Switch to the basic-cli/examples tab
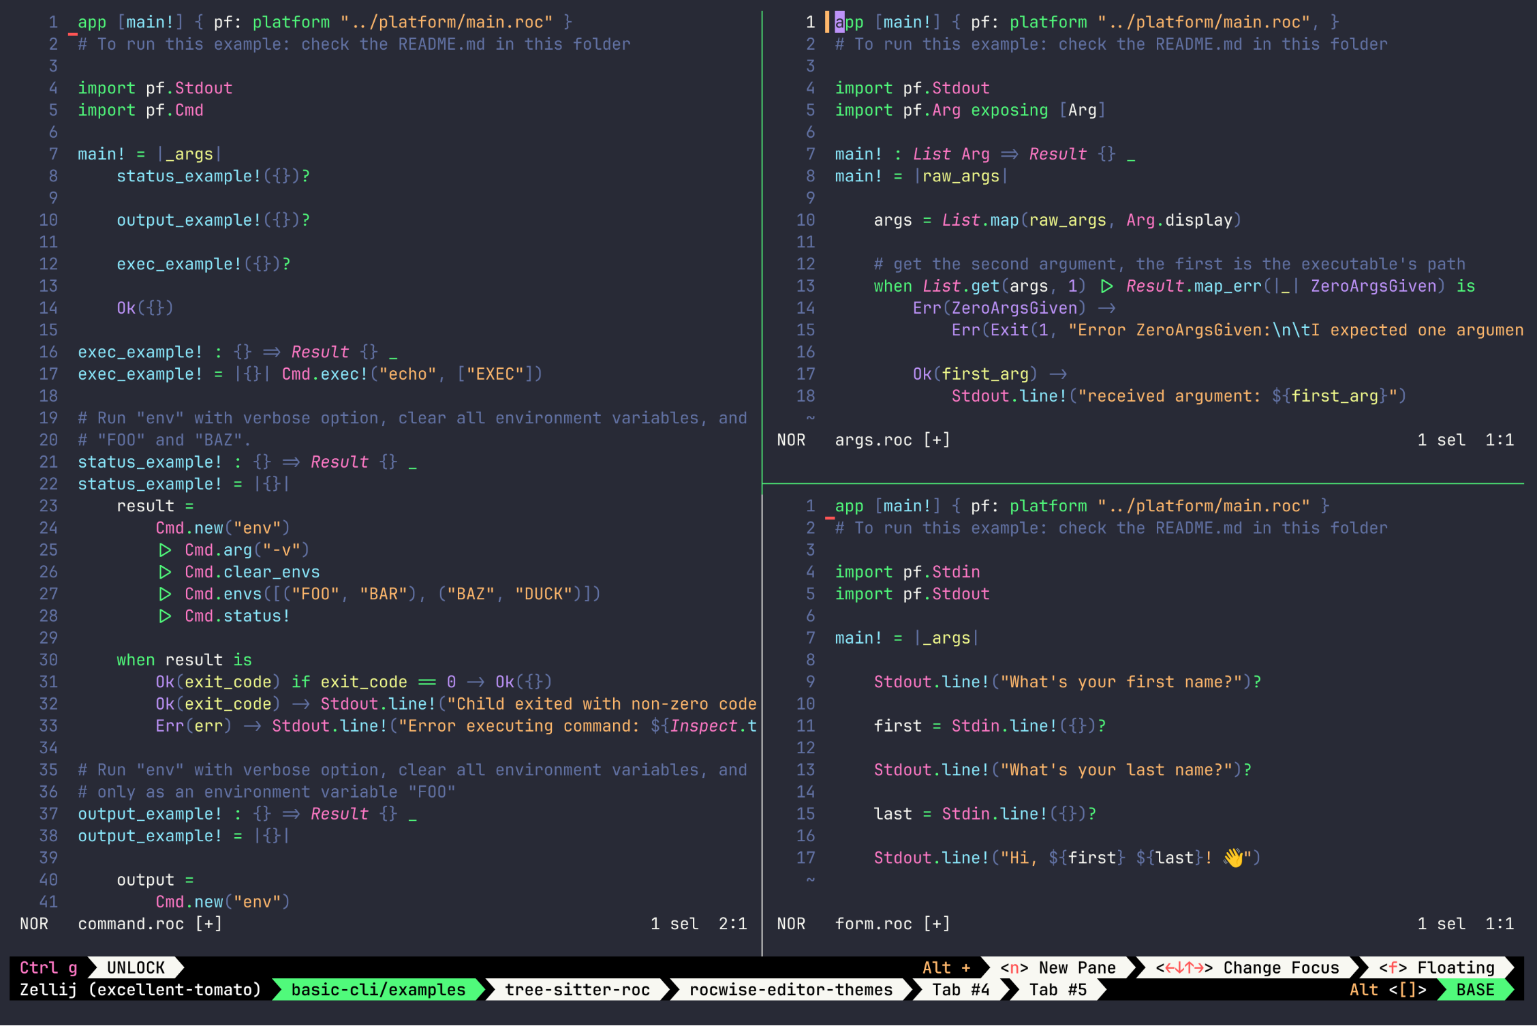 coord(378,990)
